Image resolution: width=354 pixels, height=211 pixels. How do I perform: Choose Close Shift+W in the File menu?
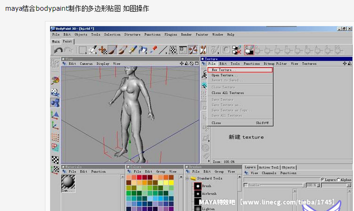[x=240, y=123]
